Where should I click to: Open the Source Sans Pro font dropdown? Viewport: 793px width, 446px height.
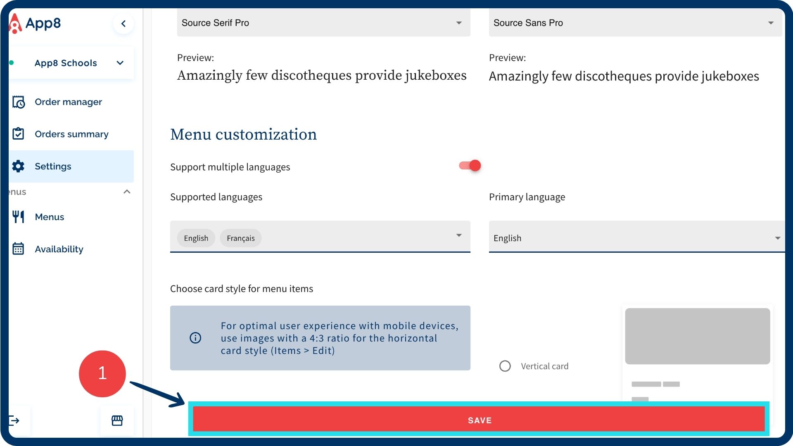635,23
